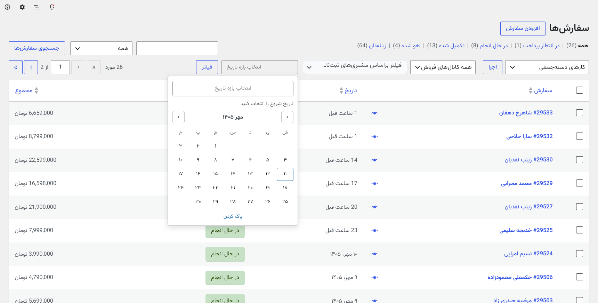
Task: Show the زباله‌دان trash orders
Action: click(378, 46)
